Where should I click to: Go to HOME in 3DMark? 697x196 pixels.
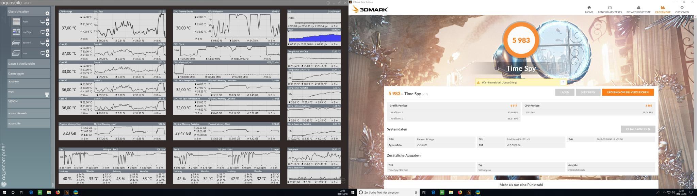click(x=589, y=10)
